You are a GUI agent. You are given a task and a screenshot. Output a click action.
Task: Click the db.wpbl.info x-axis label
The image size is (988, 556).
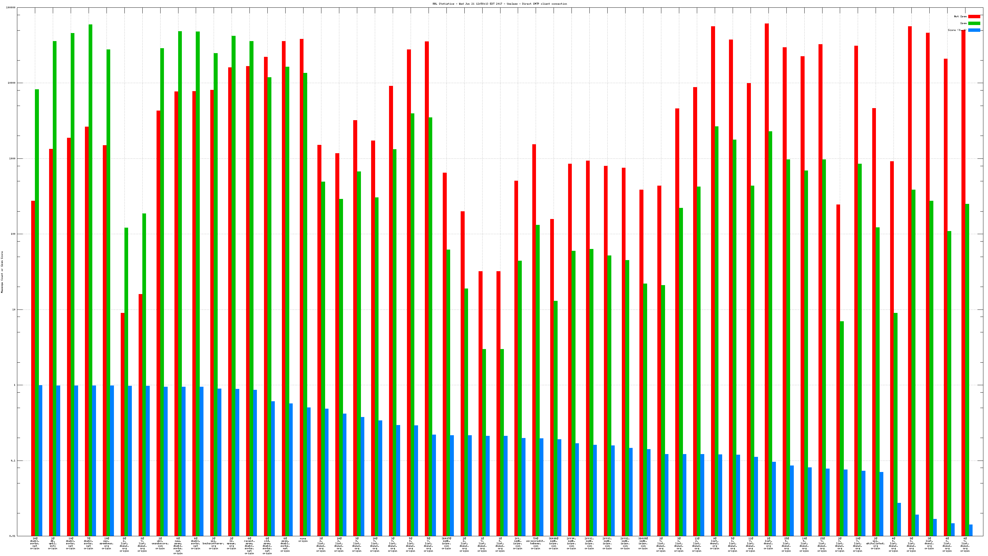point(52,544)
